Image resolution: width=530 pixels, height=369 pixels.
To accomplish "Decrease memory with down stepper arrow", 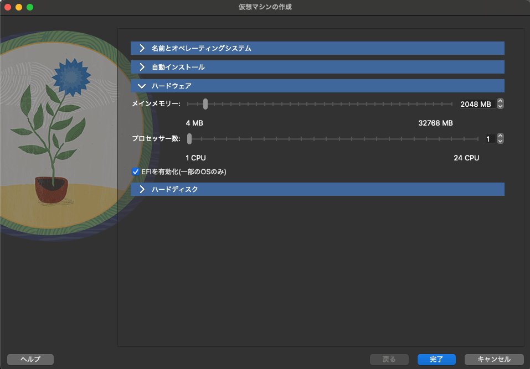I will click(x=500, y=106).
